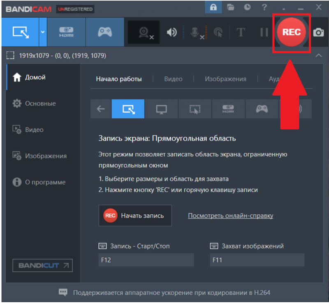Screen dimensions: 329x303
Task: Expand the screen recording mode dropdown arrow
Action: point(43,32)
